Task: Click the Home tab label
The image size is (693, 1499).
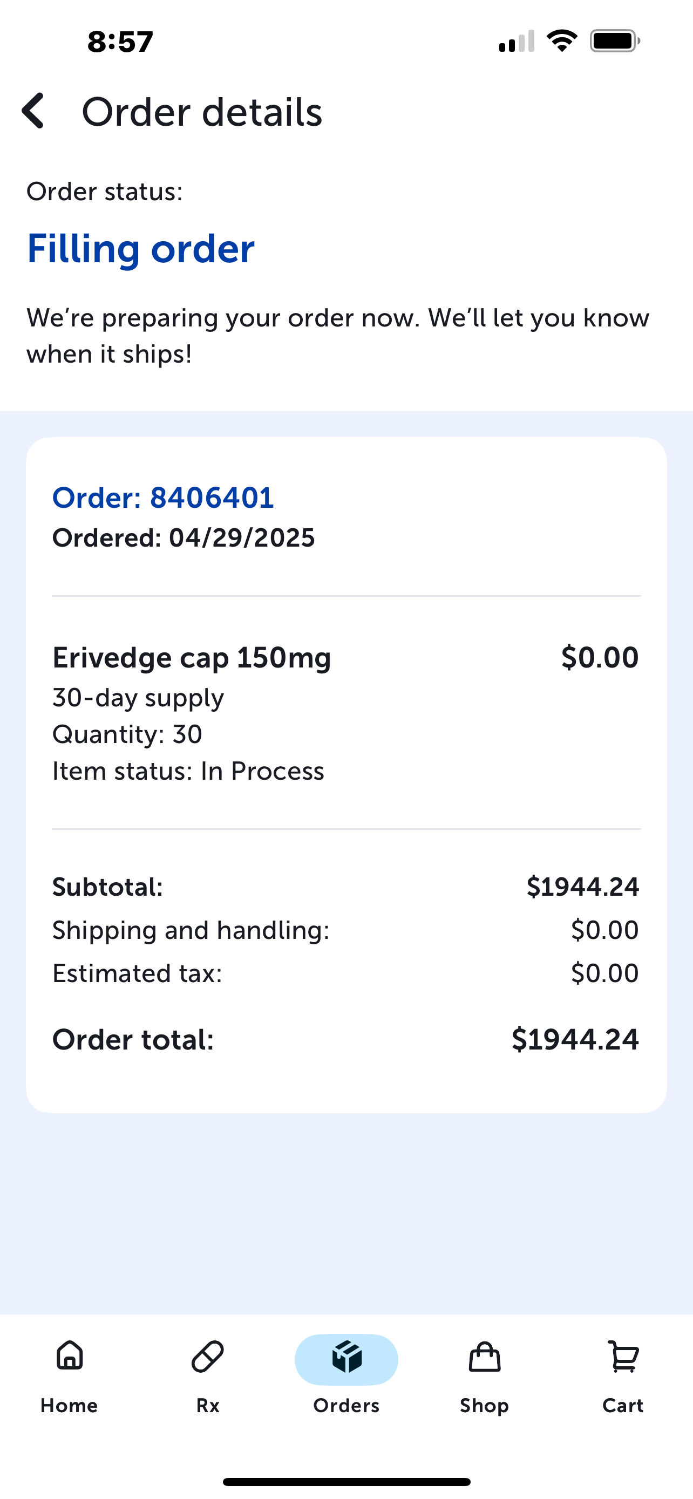Action: [69, 1405]
